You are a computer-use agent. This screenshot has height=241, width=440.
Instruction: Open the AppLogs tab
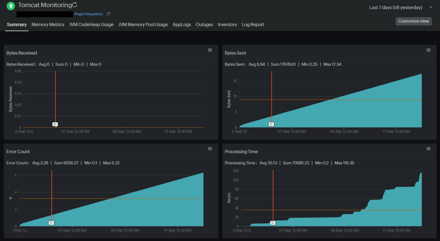(182, 25)
